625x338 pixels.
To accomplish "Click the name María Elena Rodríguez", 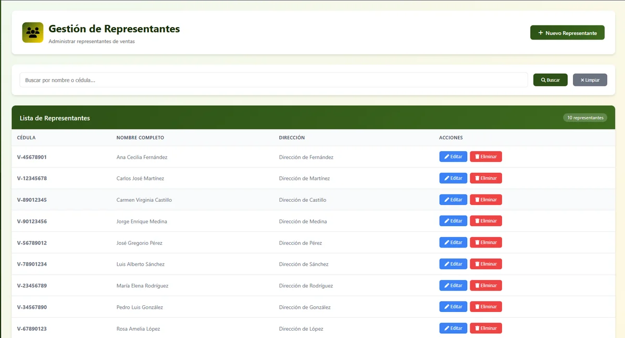I will point(143,286).
